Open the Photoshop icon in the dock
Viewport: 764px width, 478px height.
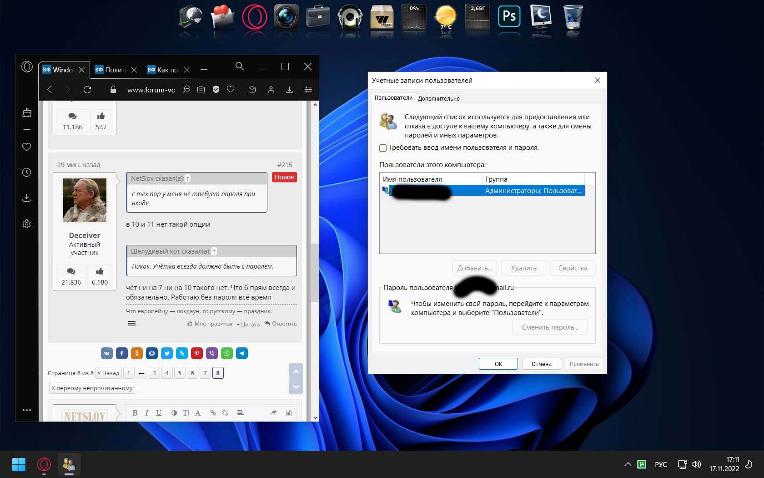click(x=509, y=17)
